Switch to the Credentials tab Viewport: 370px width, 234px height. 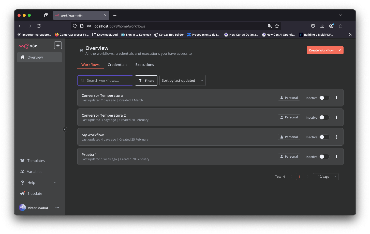pos(117,65)
